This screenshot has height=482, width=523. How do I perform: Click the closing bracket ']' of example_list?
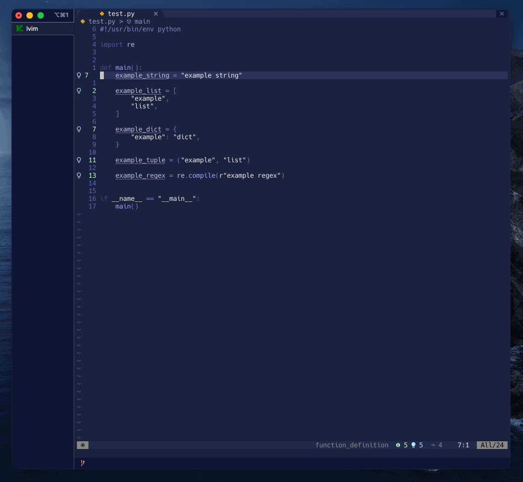(117, 114)
